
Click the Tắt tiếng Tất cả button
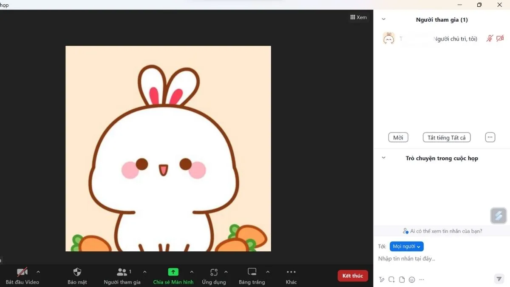446,138
